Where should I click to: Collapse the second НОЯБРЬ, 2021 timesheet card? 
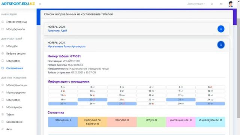point(136,45)
